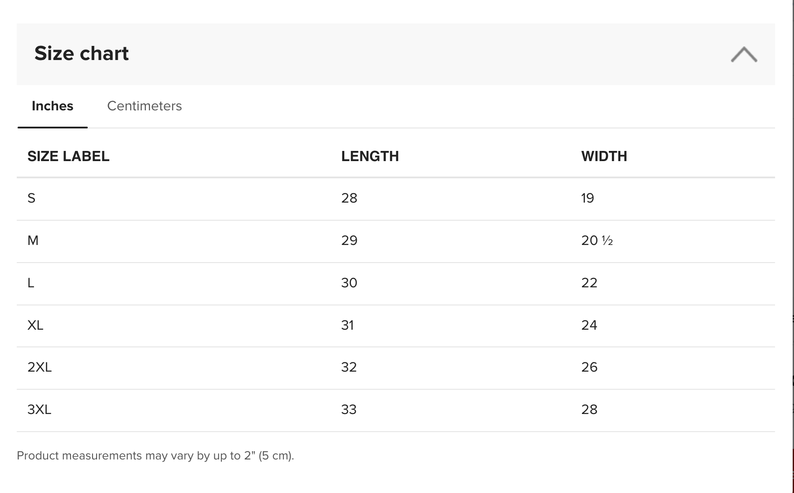
Task: Click the width value 19
Action: pyautogui.click(x=588, y=198)
